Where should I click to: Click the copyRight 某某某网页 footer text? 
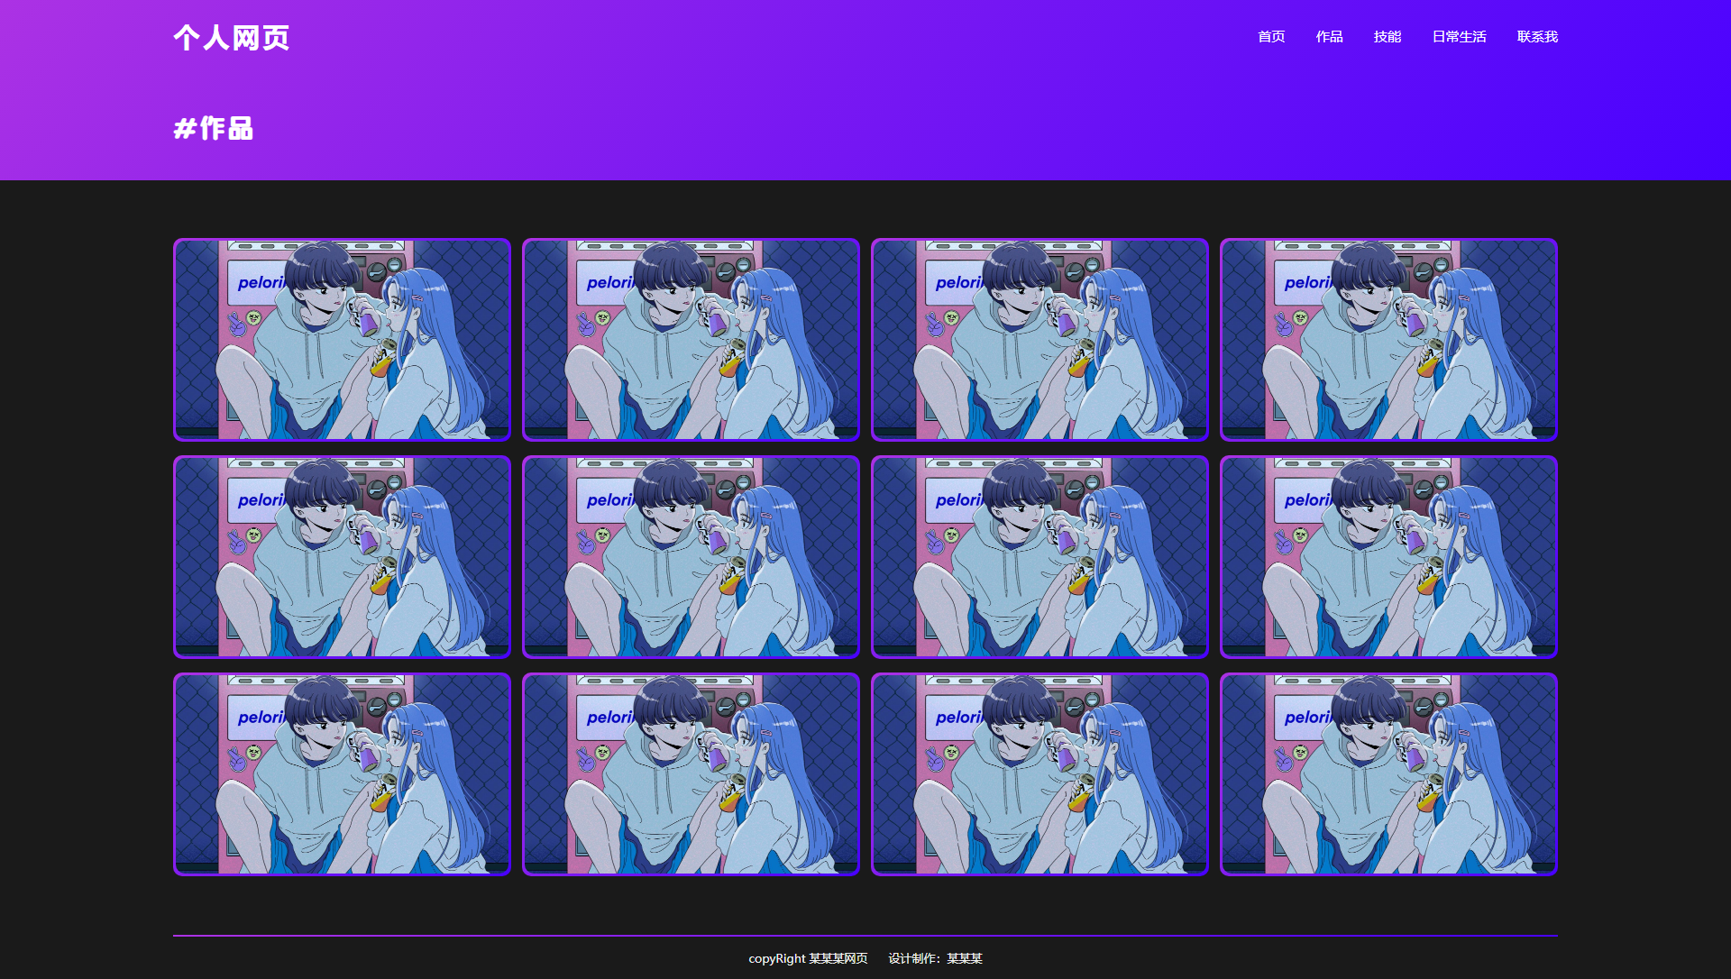808,958
